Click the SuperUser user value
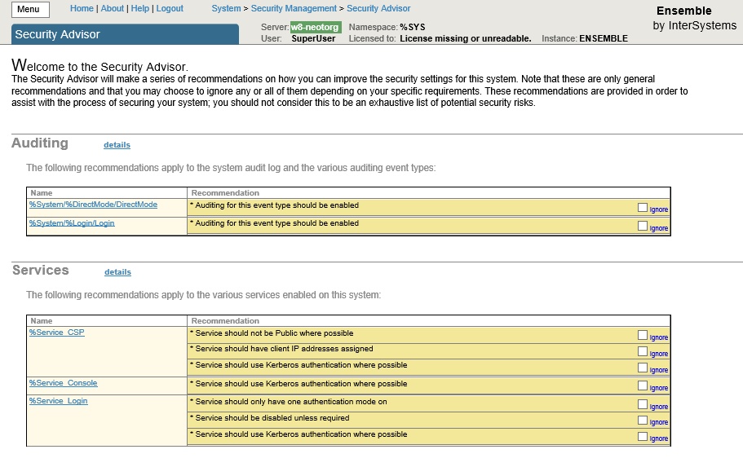Image resolution: width=743 pixels, height=467 pixels. tap(313, 39)
